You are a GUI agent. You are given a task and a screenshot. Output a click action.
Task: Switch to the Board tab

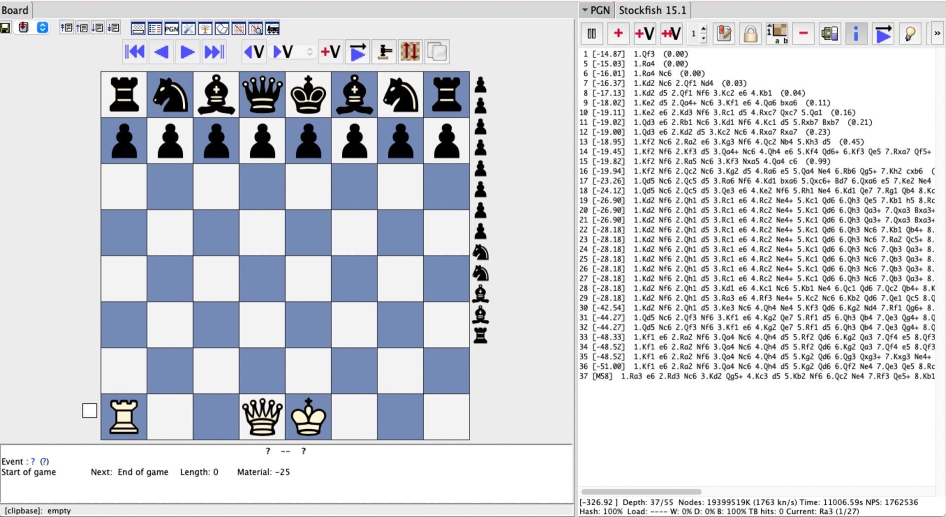click(x=15, y=10)
